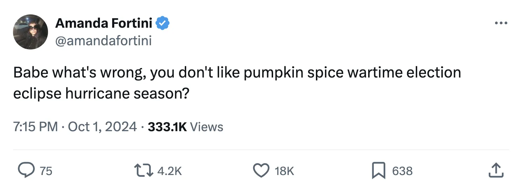Open Amanda Fortini's profile picture

(30, 32)
